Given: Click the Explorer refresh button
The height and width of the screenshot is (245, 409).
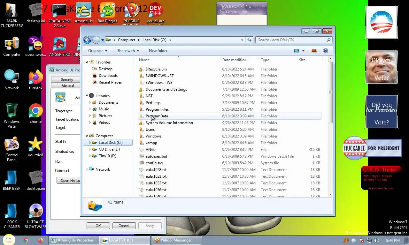Looking at the screenshot, I should click(x=249, y=40).
